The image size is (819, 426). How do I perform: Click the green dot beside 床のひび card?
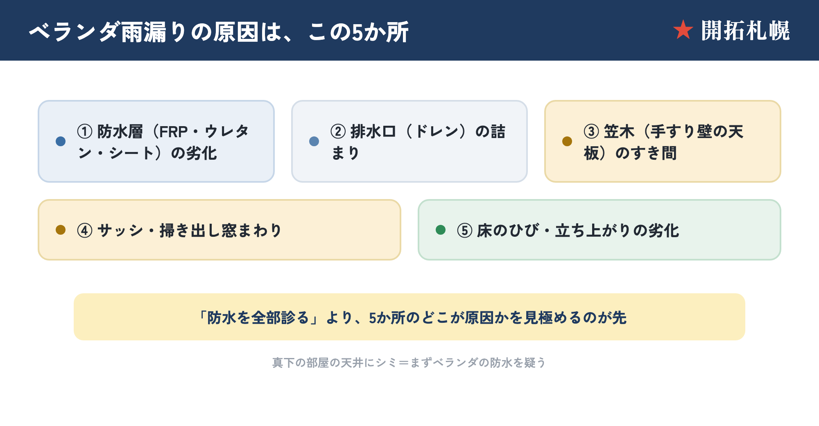441,230
